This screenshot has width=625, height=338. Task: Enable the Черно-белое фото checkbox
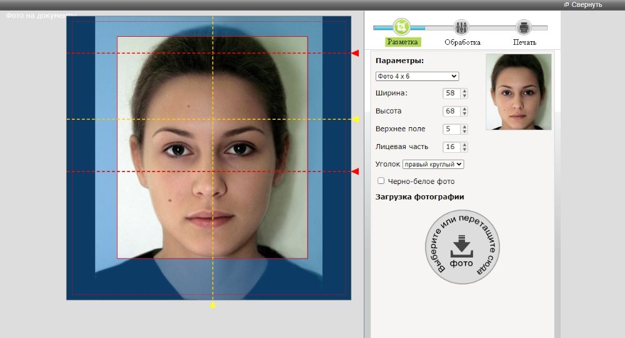[x=381, y=181]
